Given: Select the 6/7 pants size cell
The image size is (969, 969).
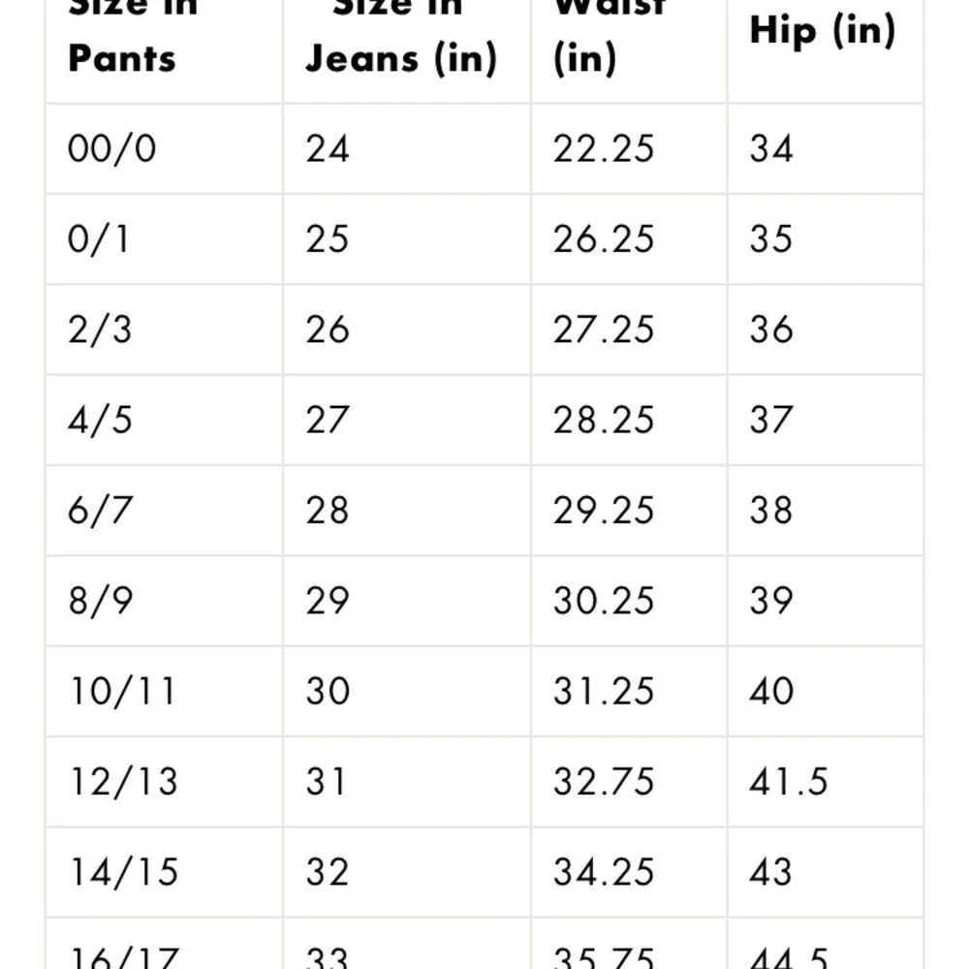Looking at the screenshot, I should pos(100,511).
